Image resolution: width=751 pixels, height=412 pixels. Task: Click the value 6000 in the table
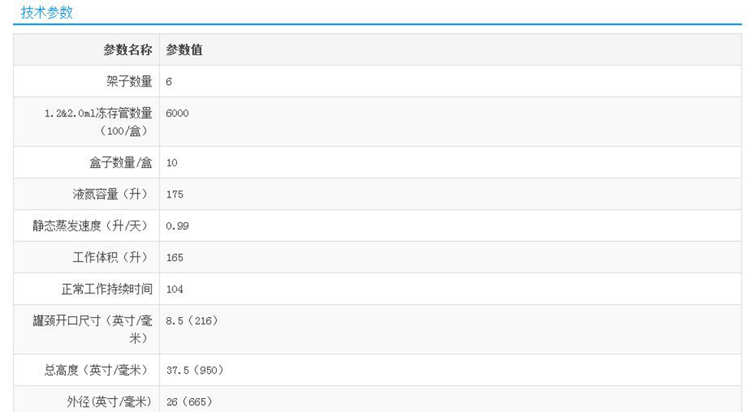177,113
